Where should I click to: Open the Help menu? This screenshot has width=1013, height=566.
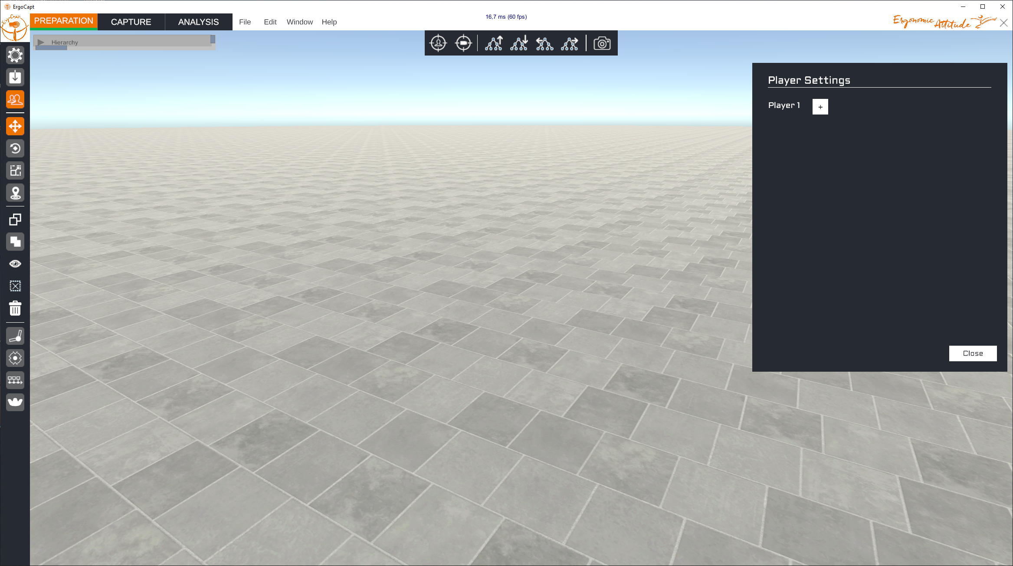click(329, 22)
